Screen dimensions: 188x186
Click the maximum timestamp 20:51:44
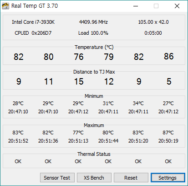(x=108, y=141)
